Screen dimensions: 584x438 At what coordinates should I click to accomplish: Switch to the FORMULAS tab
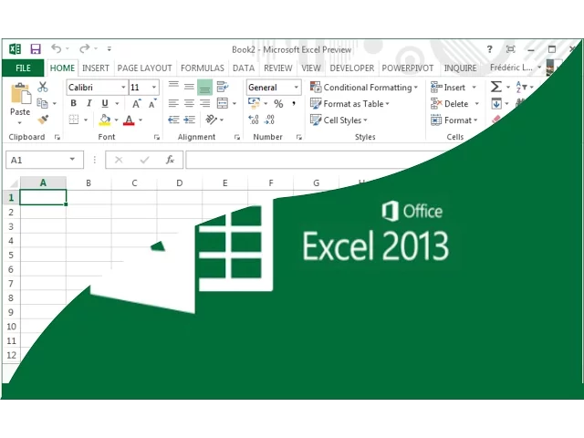tap(203, 68)
